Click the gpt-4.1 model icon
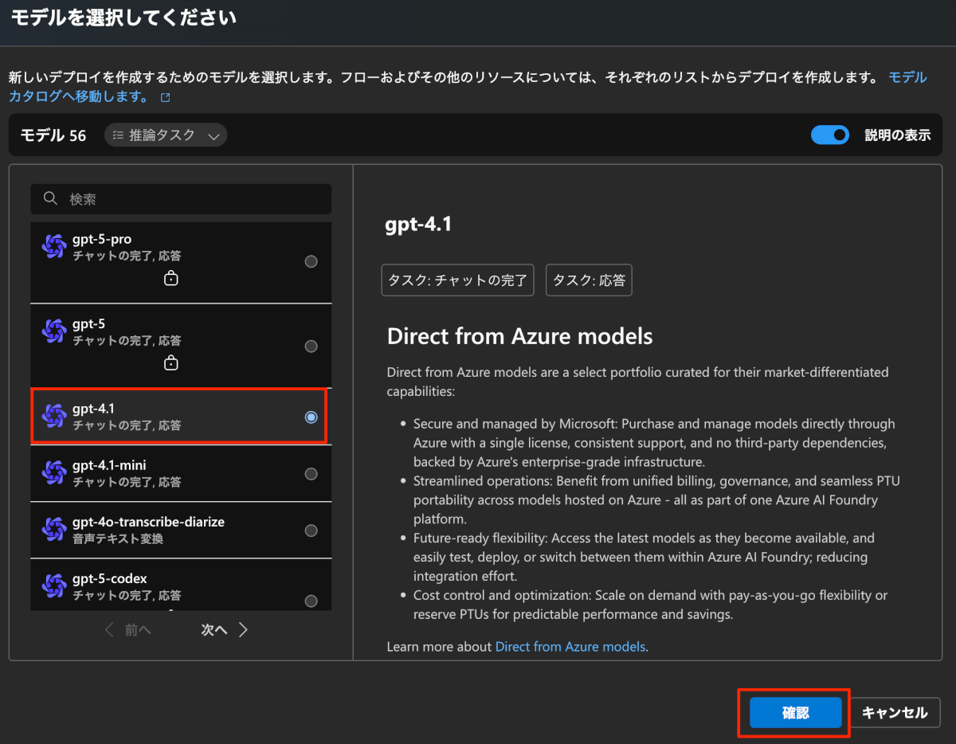Image resolution: width=956 pixels, height=744 pixels. coord(54,416)
